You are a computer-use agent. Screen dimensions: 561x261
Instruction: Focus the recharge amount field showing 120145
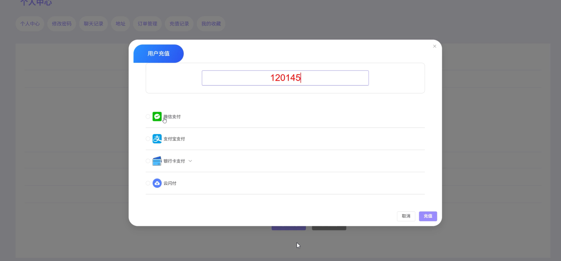tap(285, 78)
